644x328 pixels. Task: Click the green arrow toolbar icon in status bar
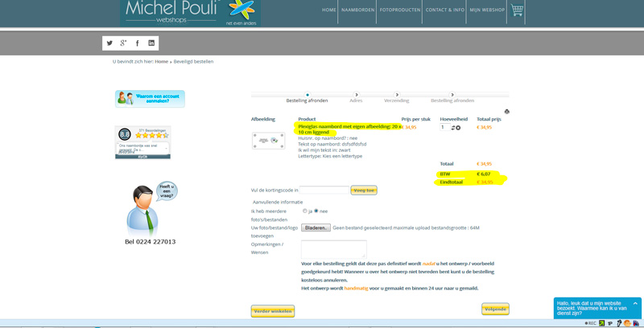tap(601, 323)
